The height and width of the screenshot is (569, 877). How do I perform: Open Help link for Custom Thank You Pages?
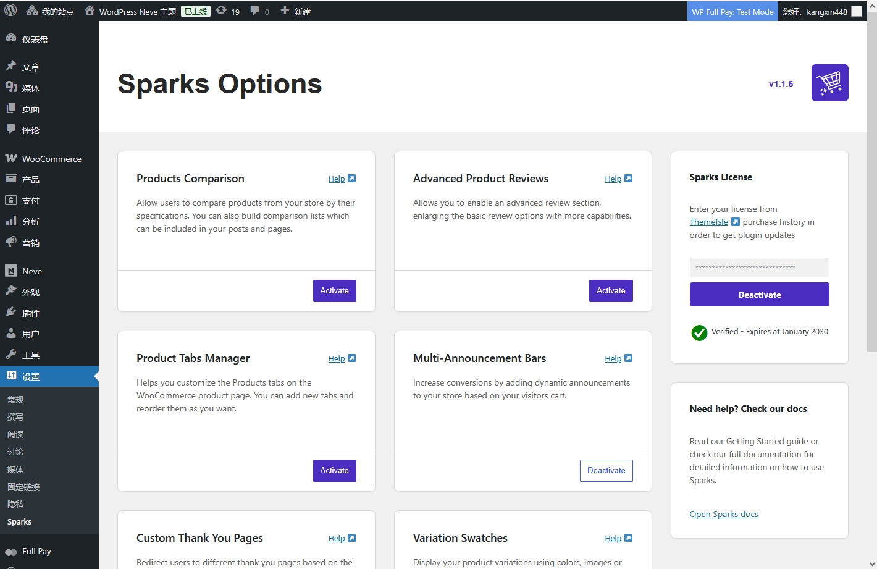342,538
